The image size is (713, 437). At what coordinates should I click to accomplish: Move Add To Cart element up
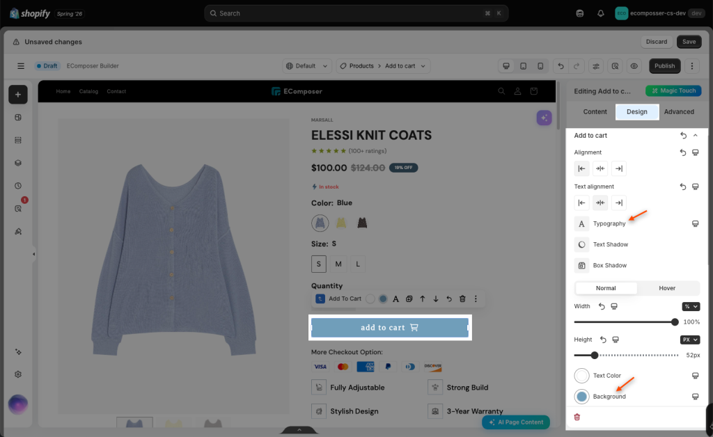click(x=423, y=299)
